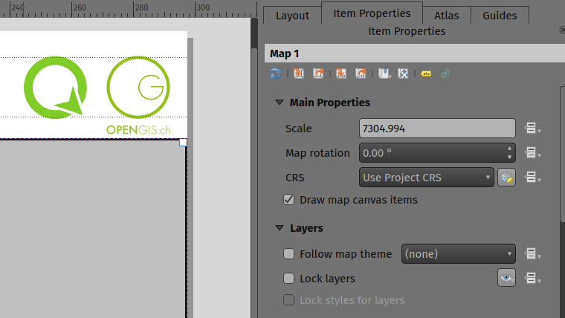565x318 pixels.
Task: Open eye icon layer visibility presets
Action: coord(506,278)
